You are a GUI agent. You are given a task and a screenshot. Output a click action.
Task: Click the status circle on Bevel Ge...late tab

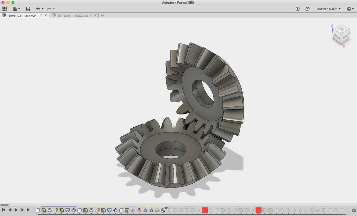[x=41, y=15]
